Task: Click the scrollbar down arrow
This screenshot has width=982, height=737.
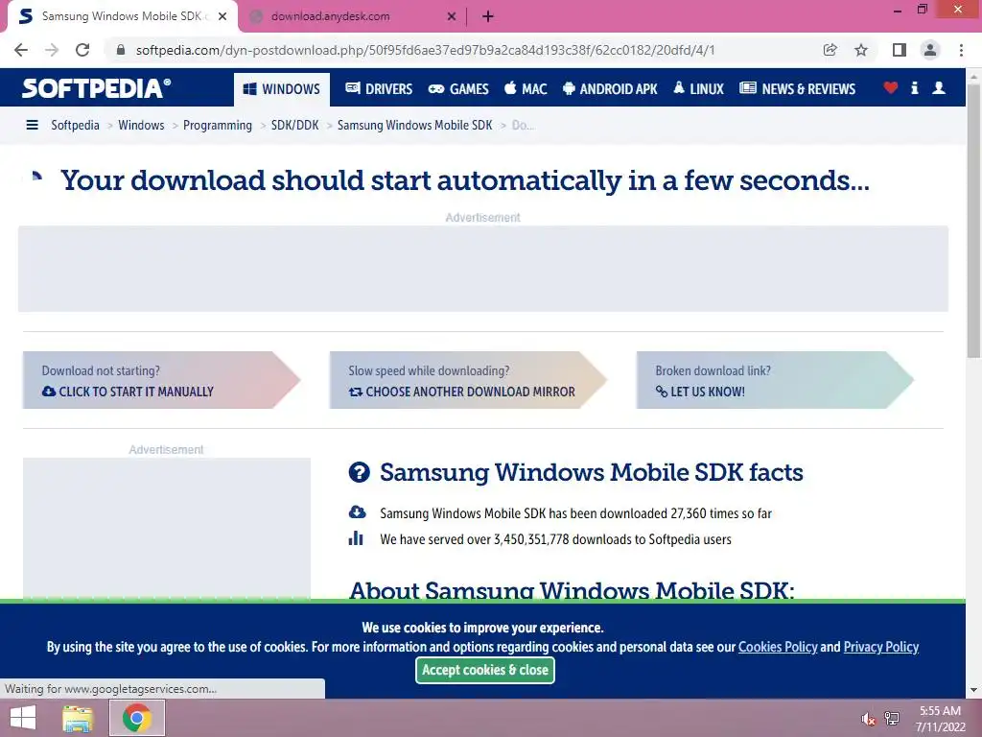Action: 973,690
